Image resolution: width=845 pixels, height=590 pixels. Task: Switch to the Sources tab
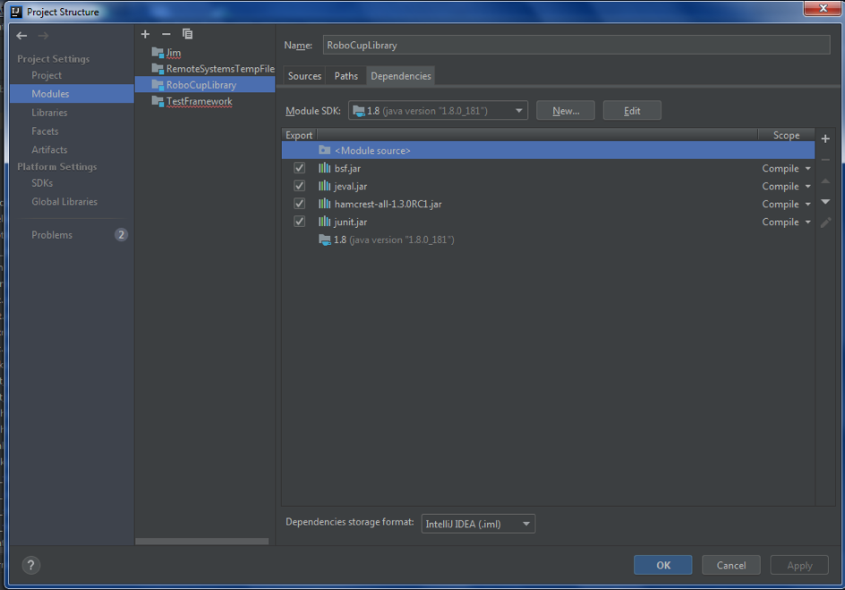point(304,76)
